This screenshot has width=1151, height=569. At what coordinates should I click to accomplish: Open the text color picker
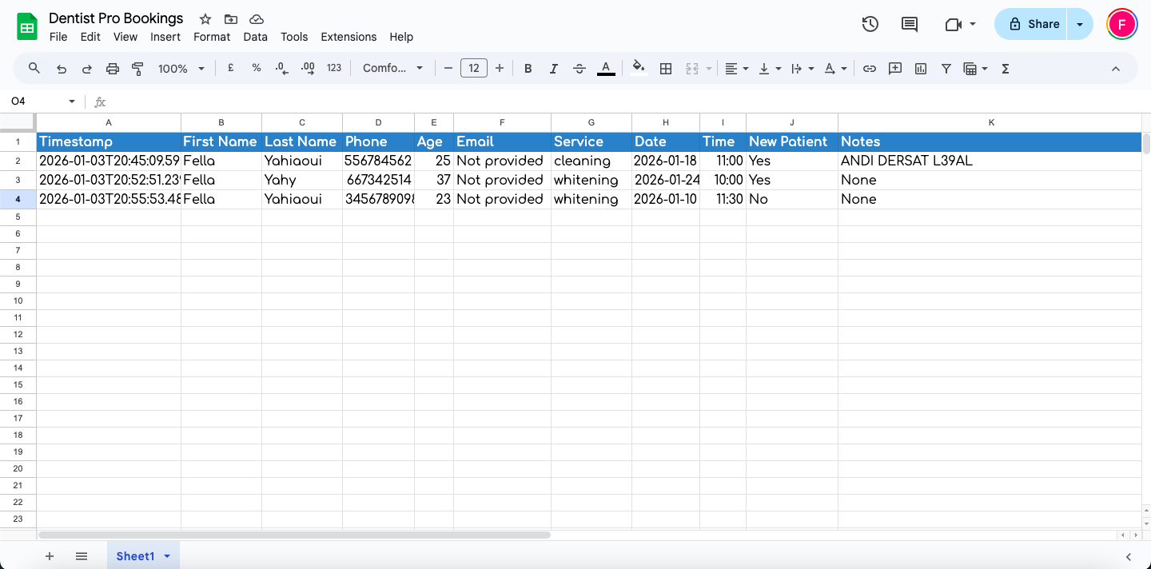606,69
